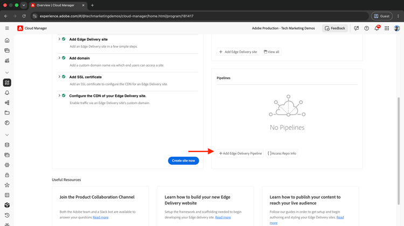Click the browser back arrow
404x226 pixels.
6,16
